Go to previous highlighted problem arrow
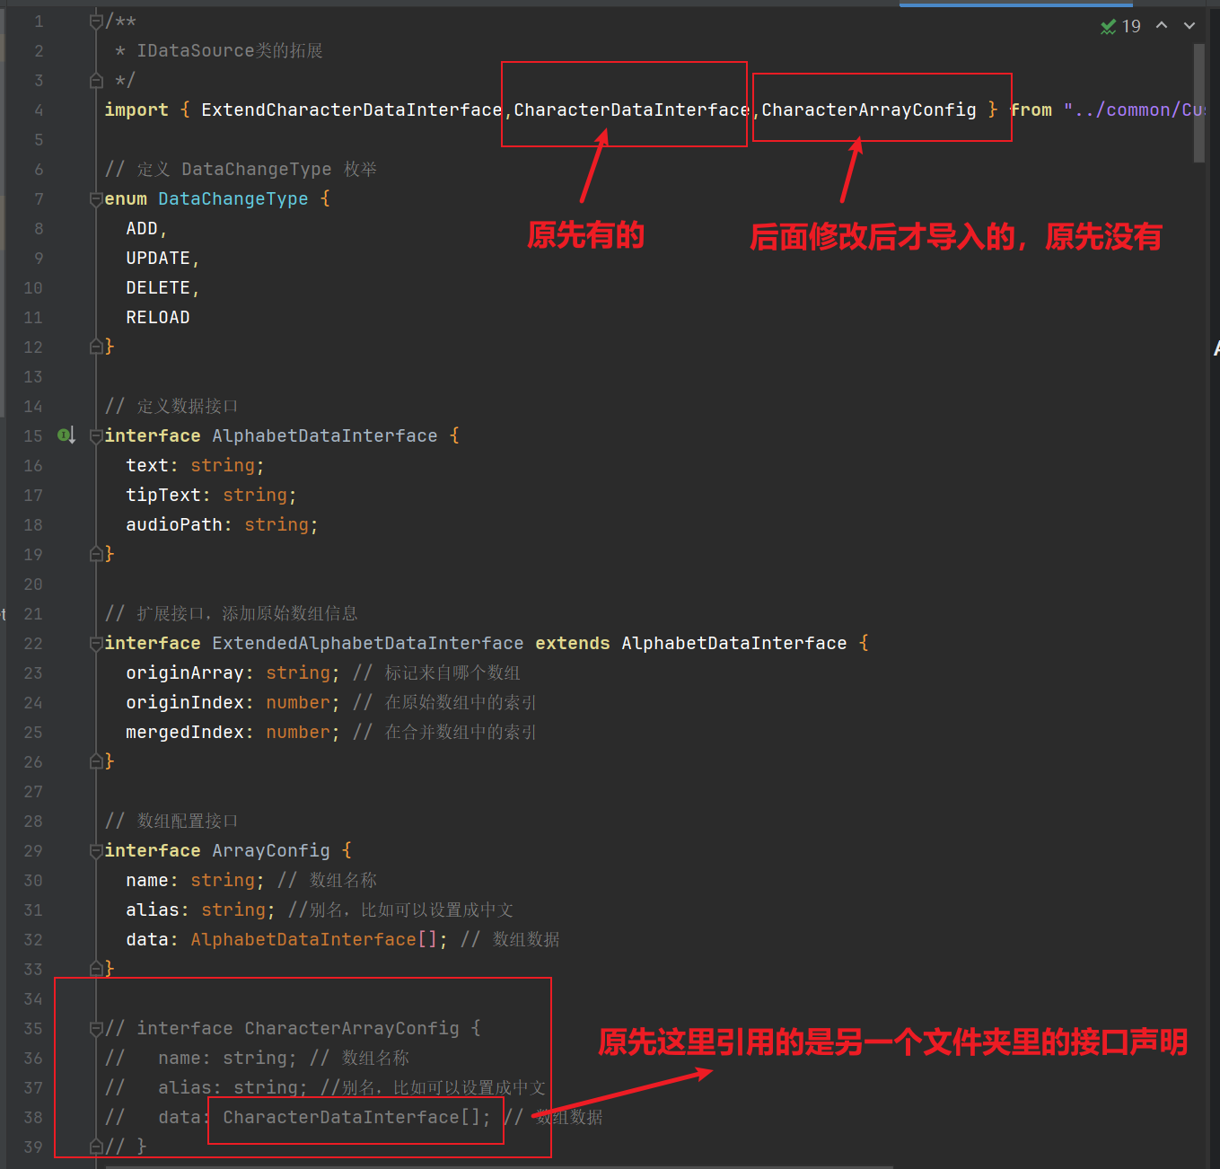 coord(1162,25)
